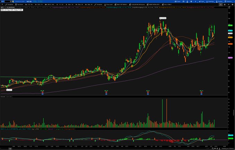The height and width of the screenshot is (150, 235).
Task: Open the symbol selector dropdown arrow
Action: click(x=11, y=1)
